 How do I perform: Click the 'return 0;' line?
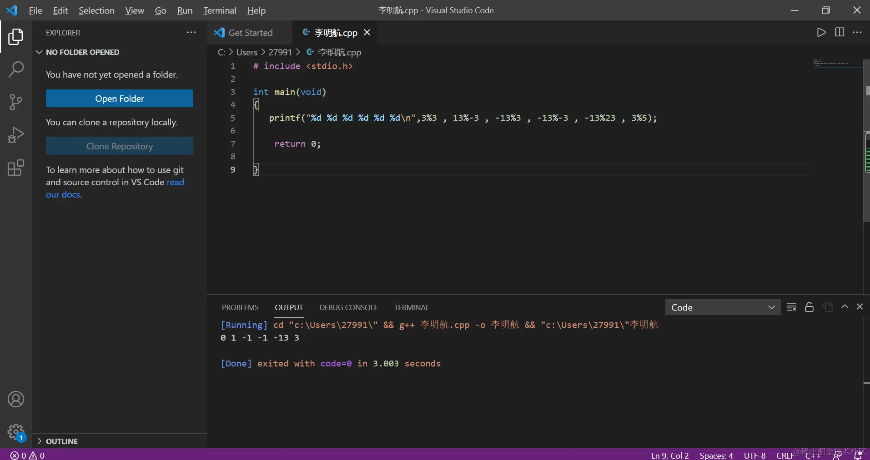point(297,143)
